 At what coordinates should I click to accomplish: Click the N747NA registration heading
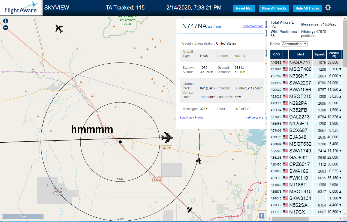pos(194,26)
